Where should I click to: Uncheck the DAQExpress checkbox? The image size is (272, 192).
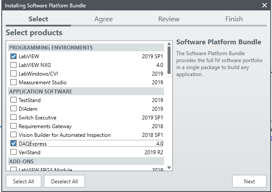pos(13,143)
